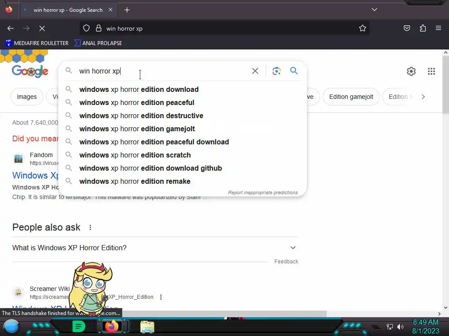
Task: Click the Feedback link
Action: point(286,262)
